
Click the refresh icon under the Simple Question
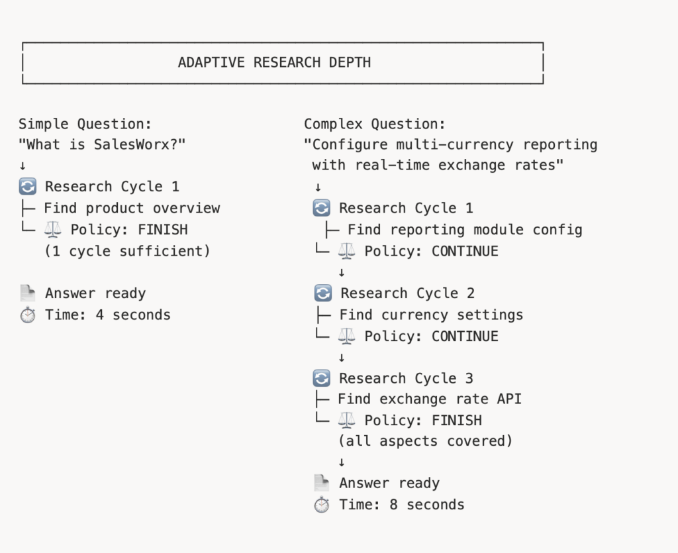click(28, 187)
